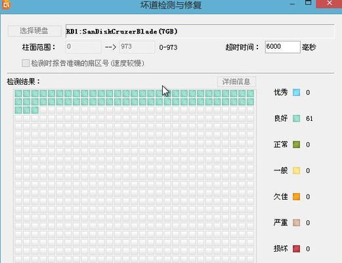Viewport: 342px width, 263px height.
Task: Click the 超时时间 field showing 6000
Action: pyautogui.click(x=282, y=47)
